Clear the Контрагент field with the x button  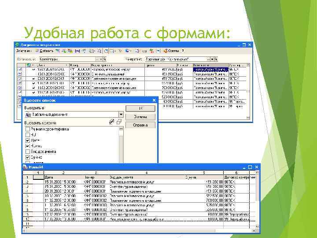212,59
